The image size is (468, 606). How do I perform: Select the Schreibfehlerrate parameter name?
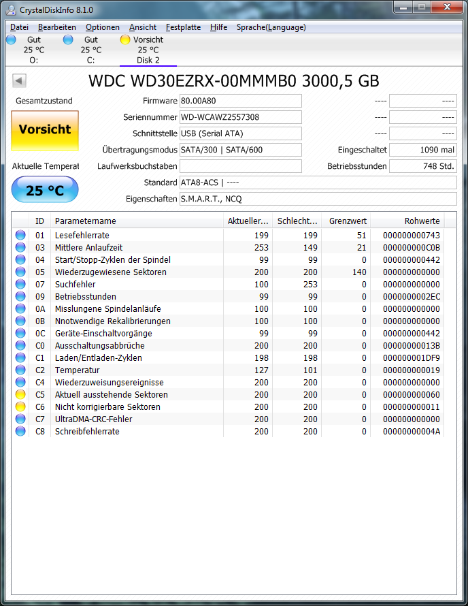[87, 431]
